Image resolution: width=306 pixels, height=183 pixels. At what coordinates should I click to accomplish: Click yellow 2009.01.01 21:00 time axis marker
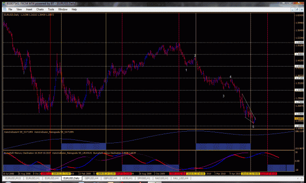pos(61,174)
